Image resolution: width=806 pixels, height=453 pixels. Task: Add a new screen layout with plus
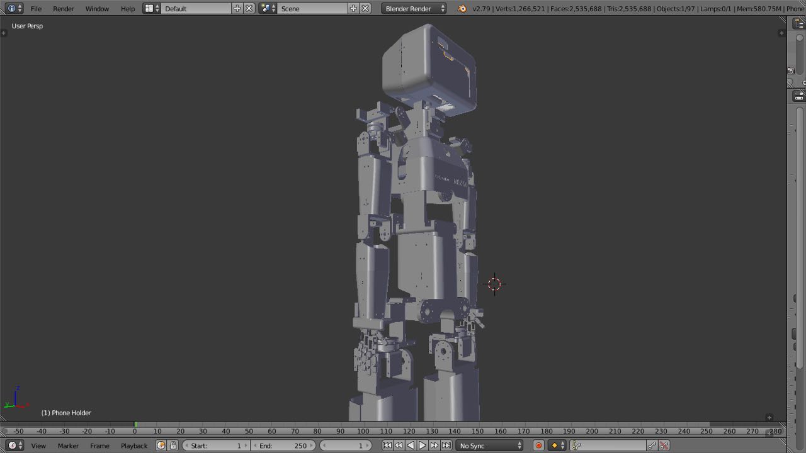click(x=237, y=9)
